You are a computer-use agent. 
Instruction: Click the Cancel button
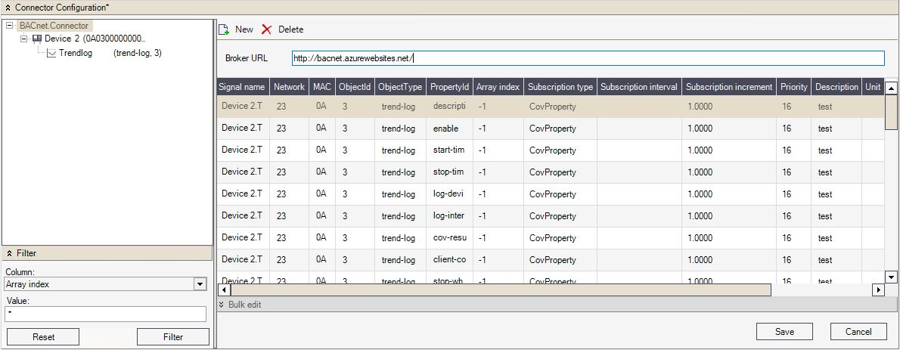[858, 331]
